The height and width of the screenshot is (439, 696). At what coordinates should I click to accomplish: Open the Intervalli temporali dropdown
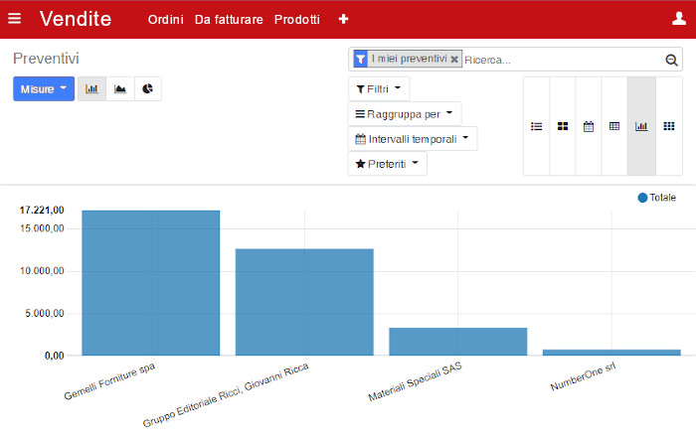coord(413,139)
